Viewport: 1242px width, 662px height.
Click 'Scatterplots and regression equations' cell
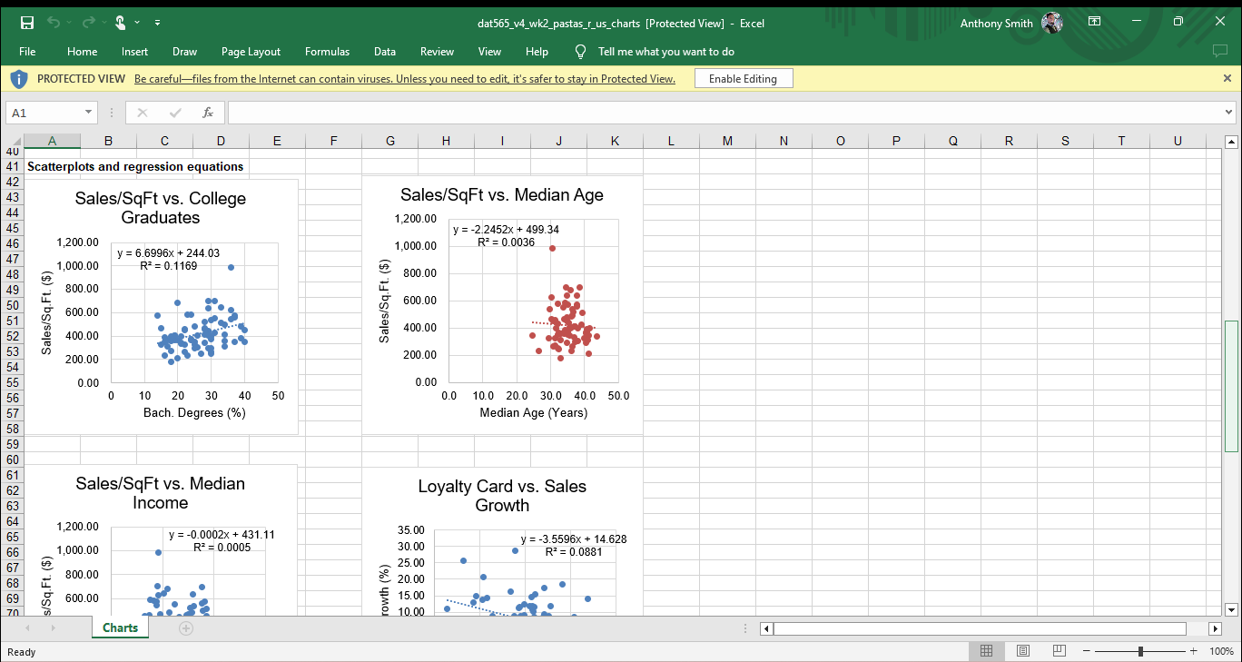click(x=135, y=166)
